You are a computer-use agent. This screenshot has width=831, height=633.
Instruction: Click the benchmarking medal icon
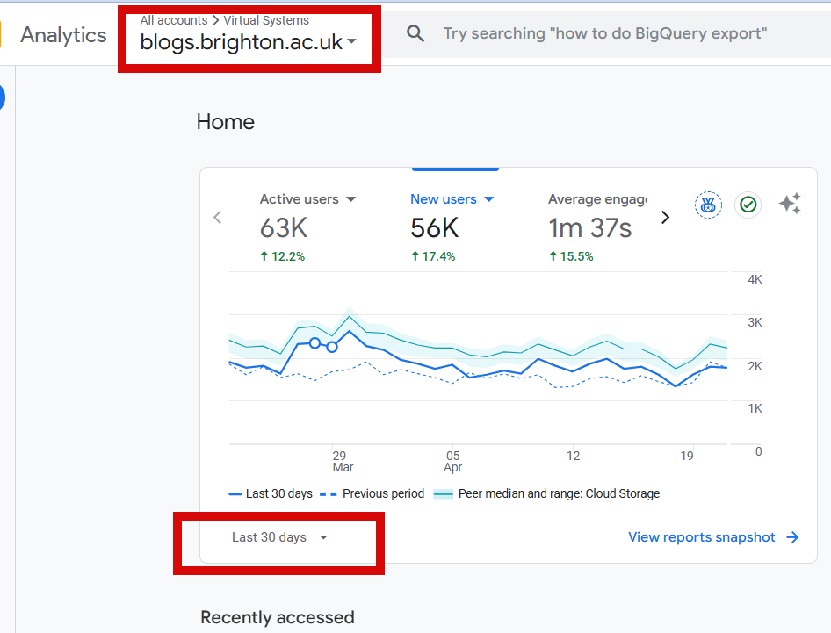(x=708, y=205)
